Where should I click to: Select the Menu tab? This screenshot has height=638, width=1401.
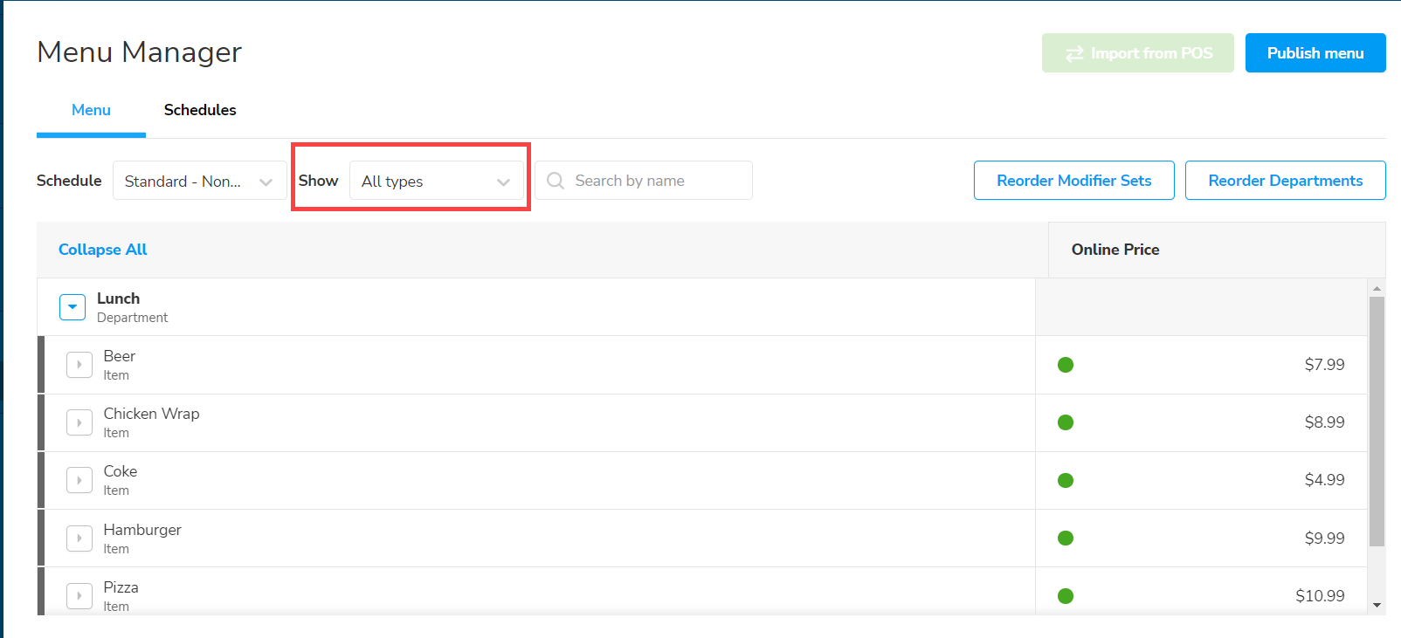tap(91, 110)
